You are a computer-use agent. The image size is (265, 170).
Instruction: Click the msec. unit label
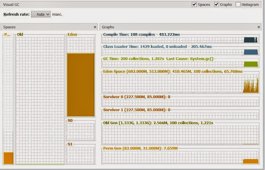(x=57, y=14)
